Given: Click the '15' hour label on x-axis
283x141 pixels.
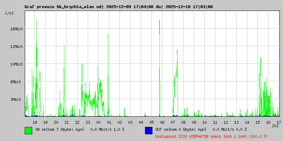Looking at the screenshot, I should click(258, 122).
